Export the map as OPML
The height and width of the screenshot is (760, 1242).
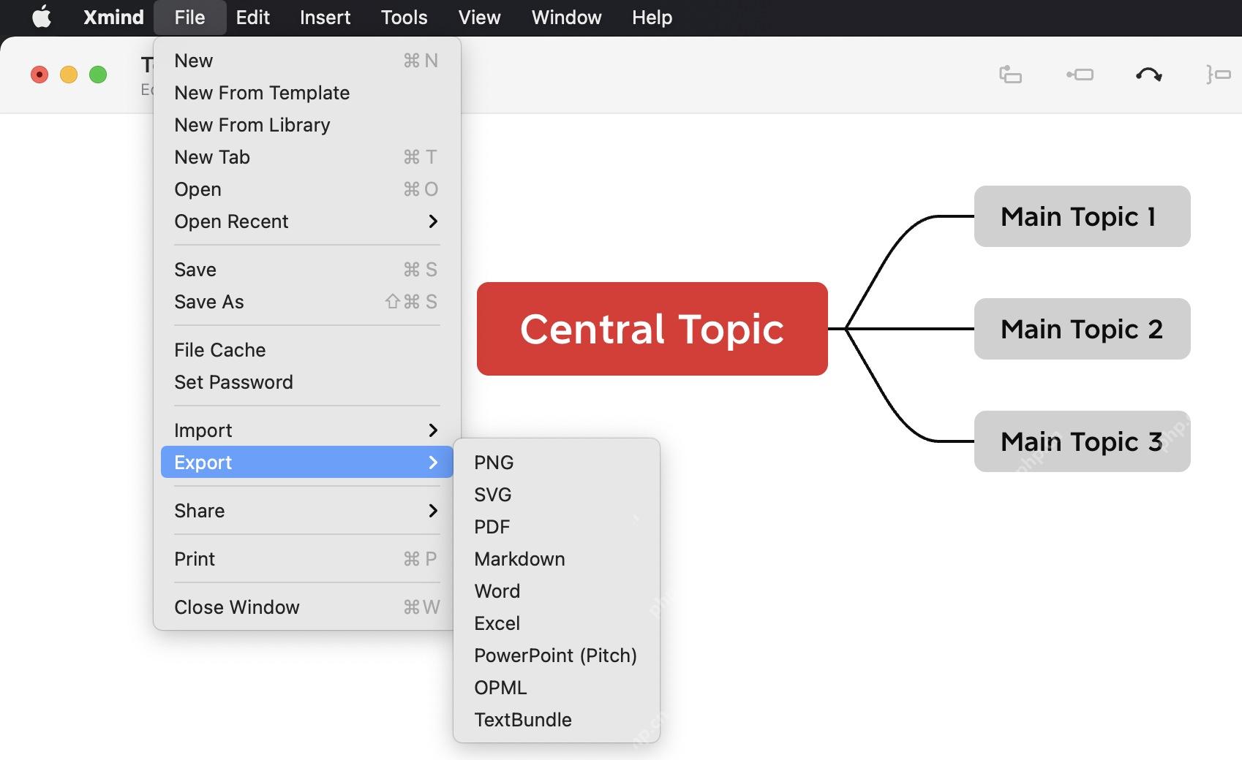(x=557, y=688)
